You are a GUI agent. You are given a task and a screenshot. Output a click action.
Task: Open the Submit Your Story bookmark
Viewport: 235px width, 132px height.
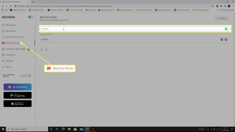pos(144,10)
